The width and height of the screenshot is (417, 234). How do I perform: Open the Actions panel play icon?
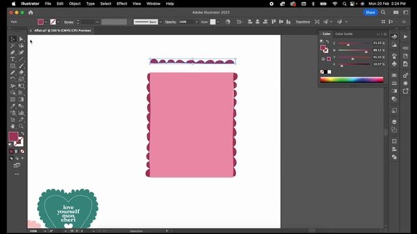tap(405, 37)
